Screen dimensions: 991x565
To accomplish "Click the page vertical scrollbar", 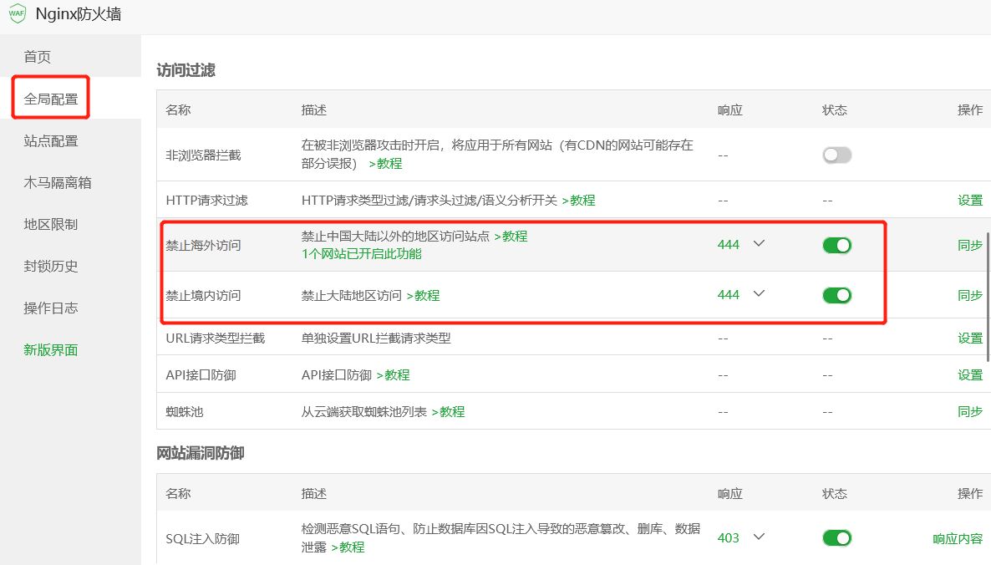I will [x=988, y=297].
